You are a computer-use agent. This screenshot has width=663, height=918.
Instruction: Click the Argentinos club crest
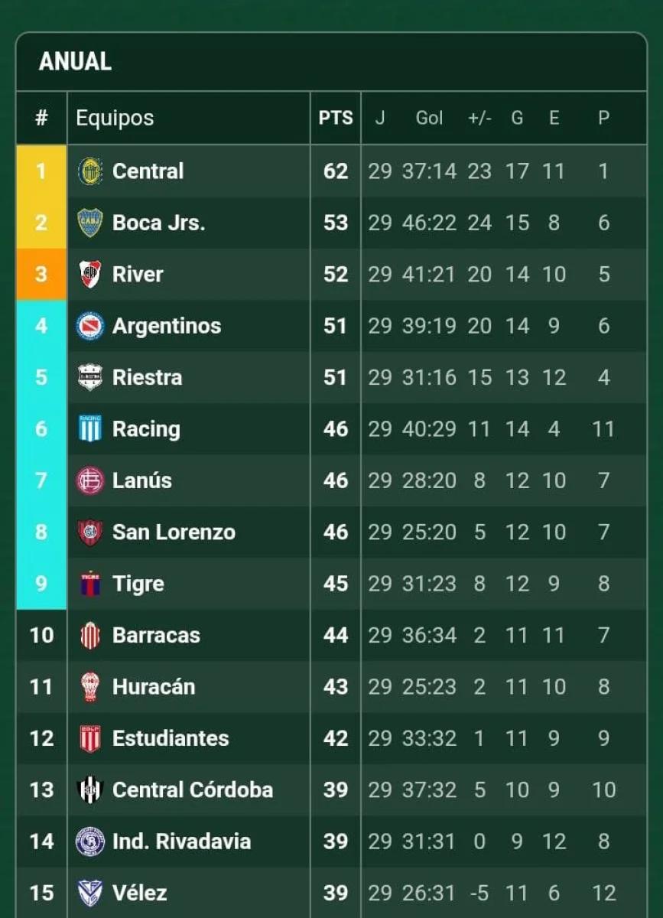point(90,326)
